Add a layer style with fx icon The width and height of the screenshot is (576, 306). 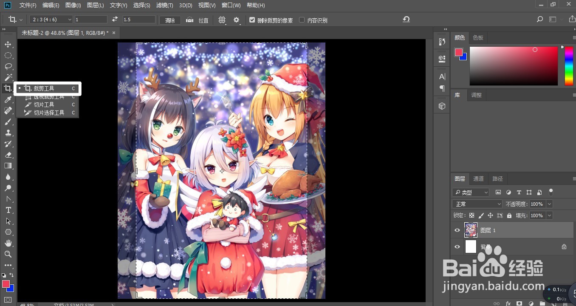508,303
